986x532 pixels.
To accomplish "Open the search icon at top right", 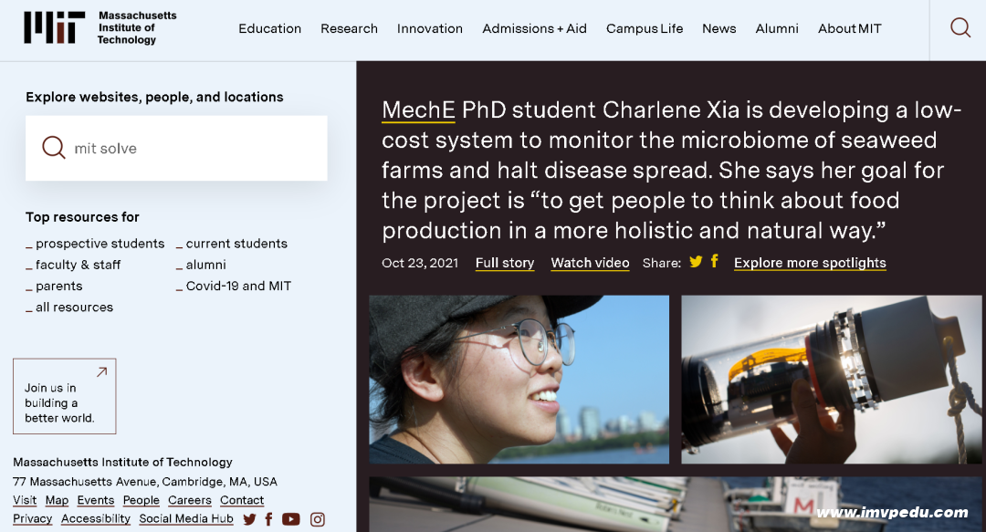I will pyautogui.click(x=960, y=27).
